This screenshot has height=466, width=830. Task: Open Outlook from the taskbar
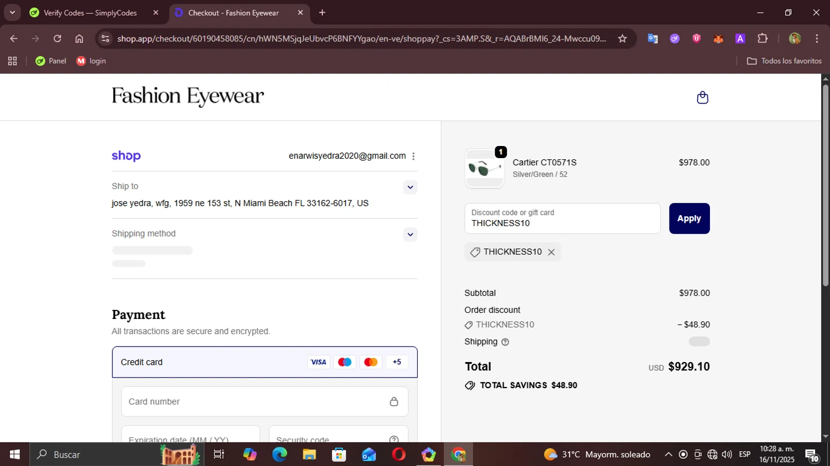369,454
